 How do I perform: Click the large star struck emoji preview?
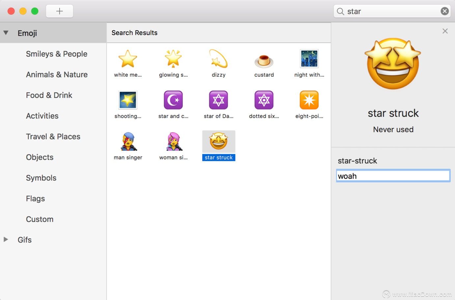(x=393, y=64)
